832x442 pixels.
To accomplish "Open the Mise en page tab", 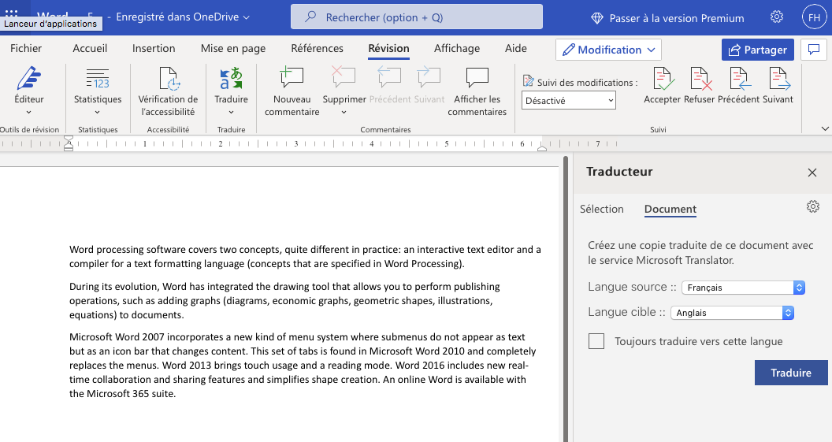I will 233,48.
